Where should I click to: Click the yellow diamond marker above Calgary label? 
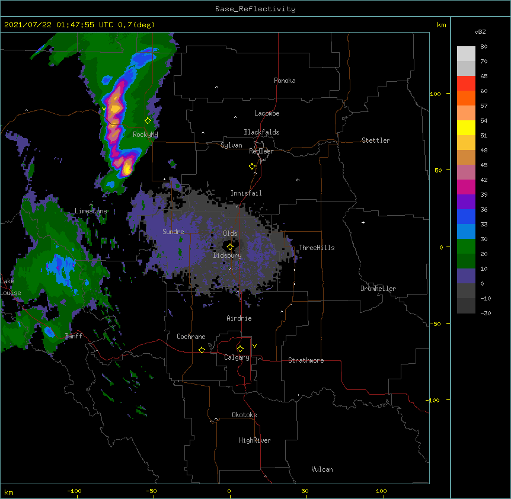(x=240, y=349)
